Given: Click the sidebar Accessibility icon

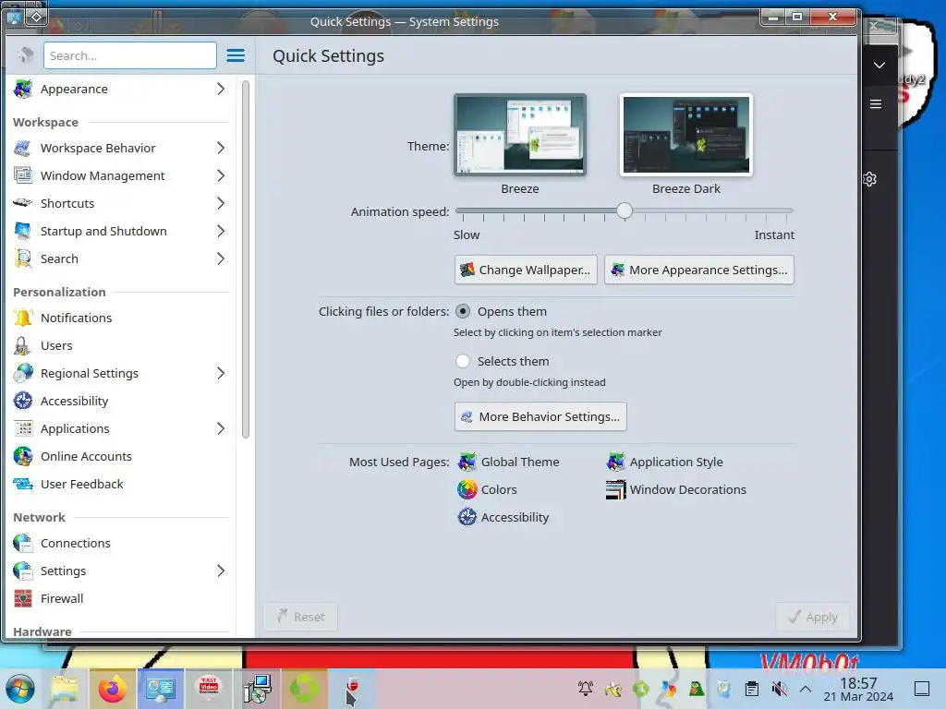Looking at the screenshot, I should (x=23, y=401).
